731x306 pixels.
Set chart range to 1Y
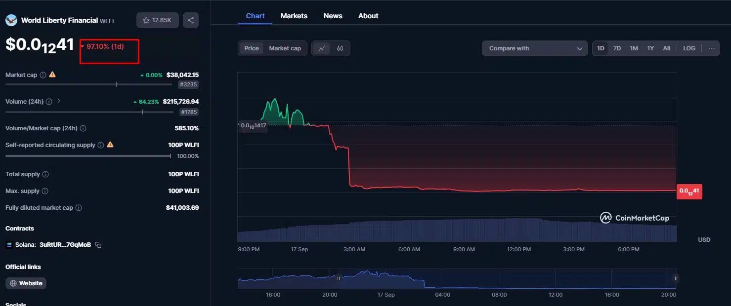[650, 48]
